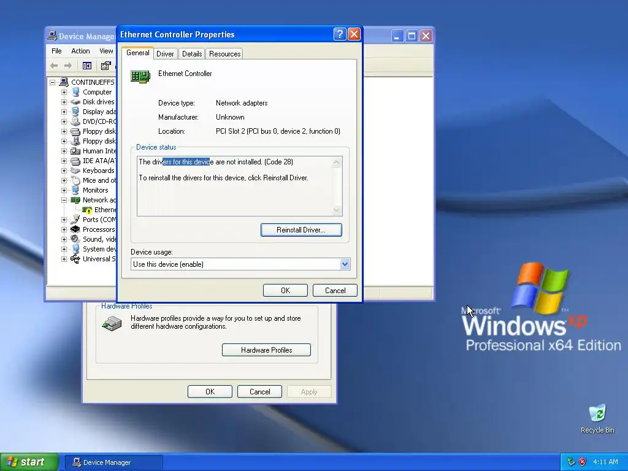Click Cancel in Ethernet Controller Properties

(335, 290)
